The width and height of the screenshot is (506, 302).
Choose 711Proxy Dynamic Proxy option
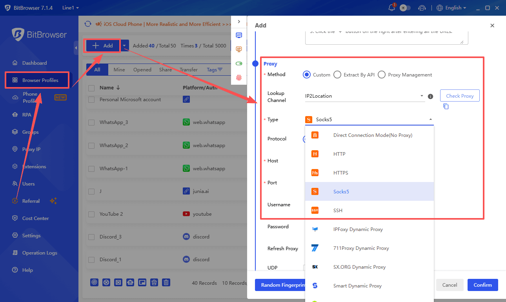point(369,248)
